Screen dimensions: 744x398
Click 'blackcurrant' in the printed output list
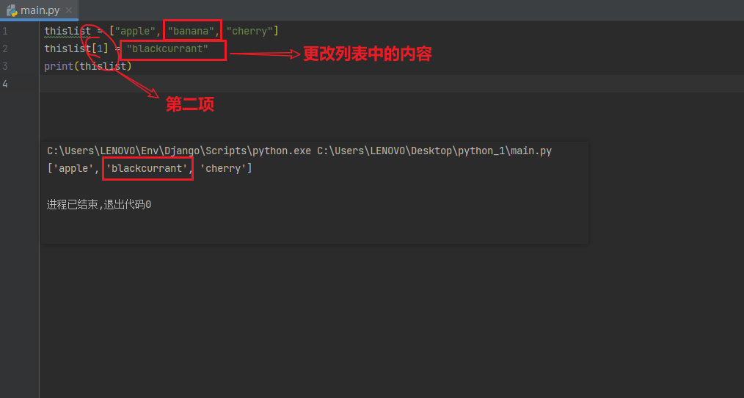tap(147, 169)
